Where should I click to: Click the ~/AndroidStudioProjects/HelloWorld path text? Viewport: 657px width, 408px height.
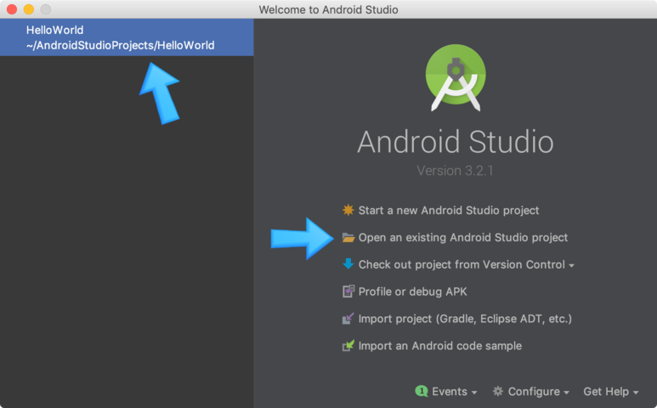(120, 45)
